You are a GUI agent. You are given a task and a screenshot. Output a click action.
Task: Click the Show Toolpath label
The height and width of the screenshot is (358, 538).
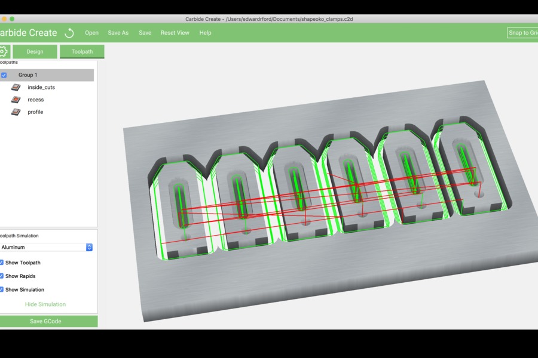23,263
